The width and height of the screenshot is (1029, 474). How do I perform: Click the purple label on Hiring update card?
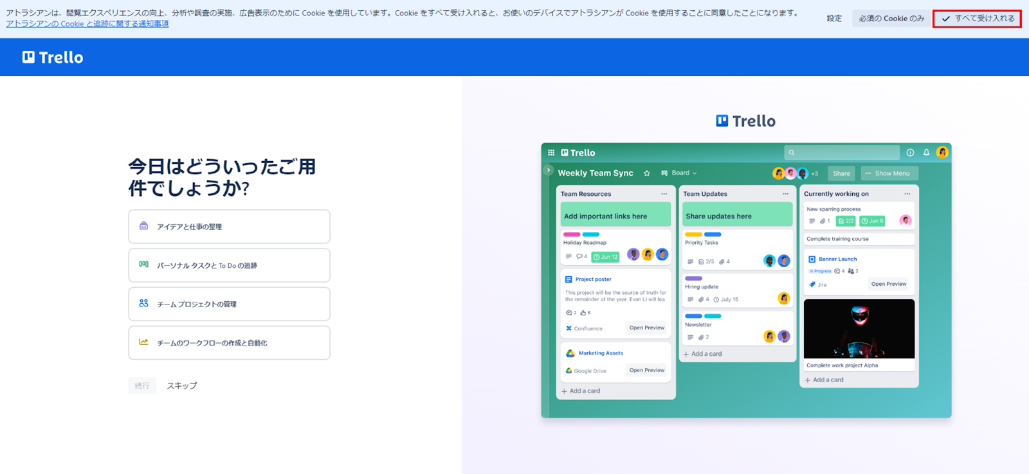click(693, 279)
